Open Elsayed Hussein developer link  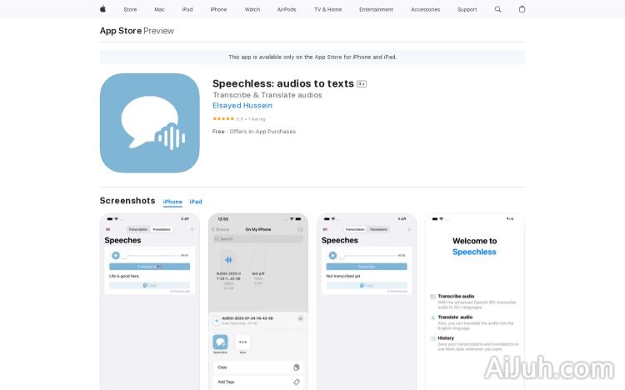pos(242,106)
